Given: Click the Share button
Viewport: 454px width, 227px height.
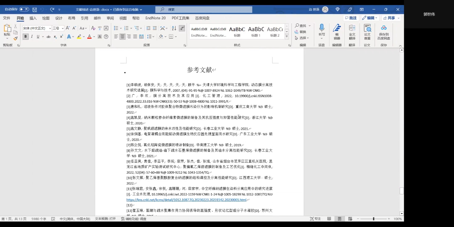Looking at the screenshot, I should 391,18.
